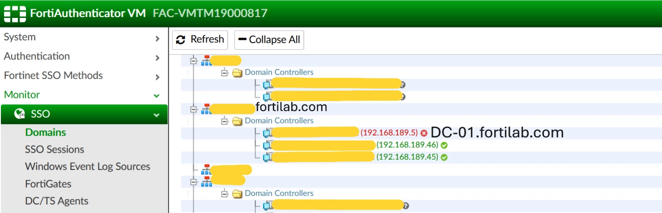Click the Refresh button
This screenshot has height=213, width=662.
(x=200, y=39)
